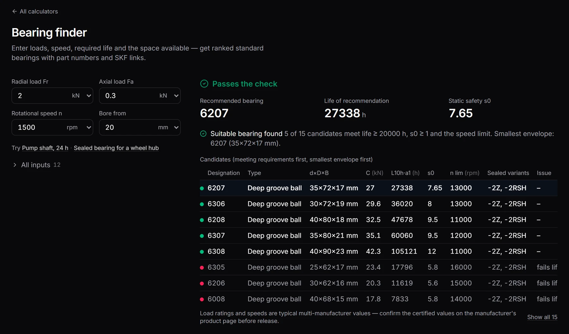The height and width of the screenshot is (334, 569).
Task: Select the 6008 designation cell
Action: point(216,299)
